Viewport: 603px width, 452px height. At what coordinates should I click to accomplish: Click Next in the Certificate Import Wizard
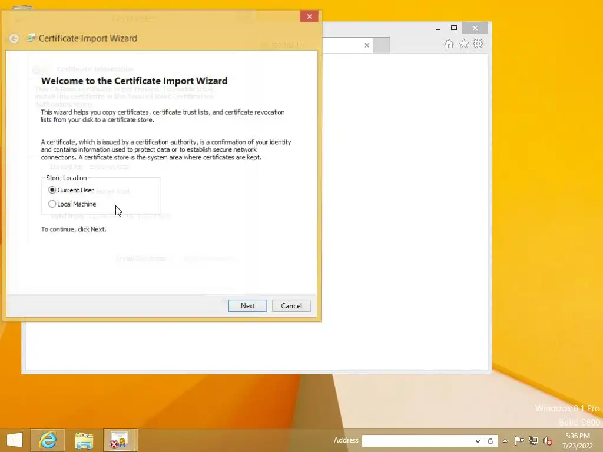(x=247, y=306)
